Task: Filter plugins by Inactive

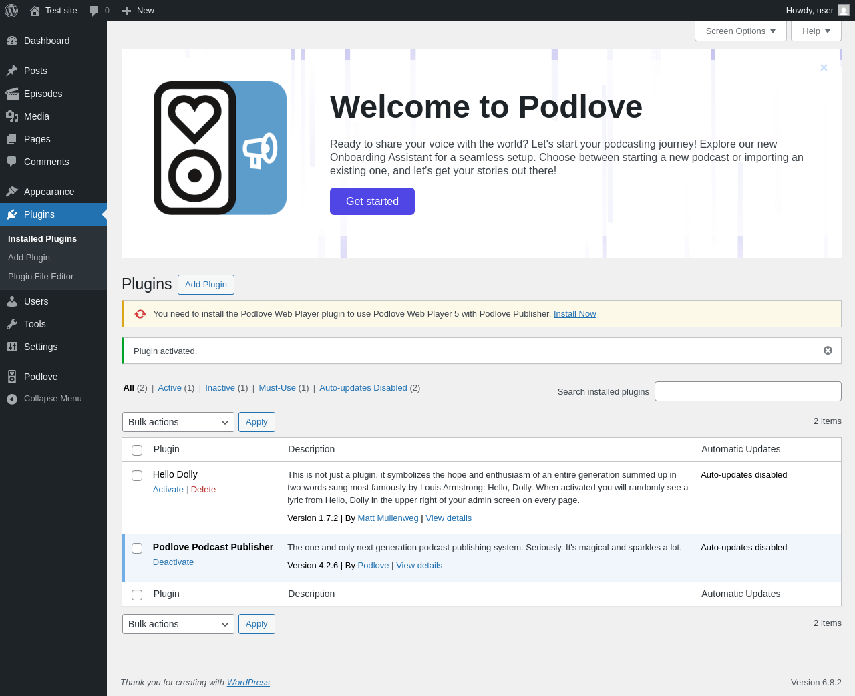Action: [x=220, y=388]
